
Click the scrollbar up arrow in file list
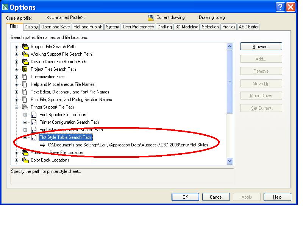tap(230, 46)
